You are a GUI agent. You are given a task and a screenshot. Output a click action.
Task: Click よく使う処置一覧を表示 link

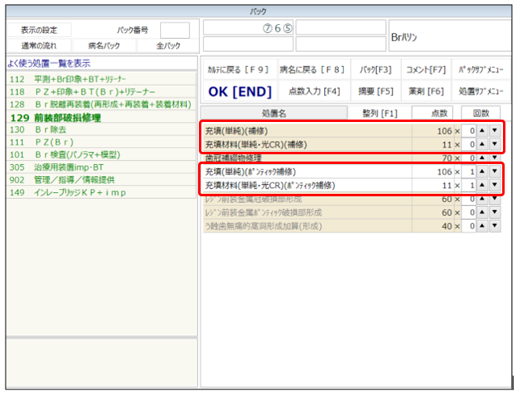pyautogui.click(x=49, y=63)
